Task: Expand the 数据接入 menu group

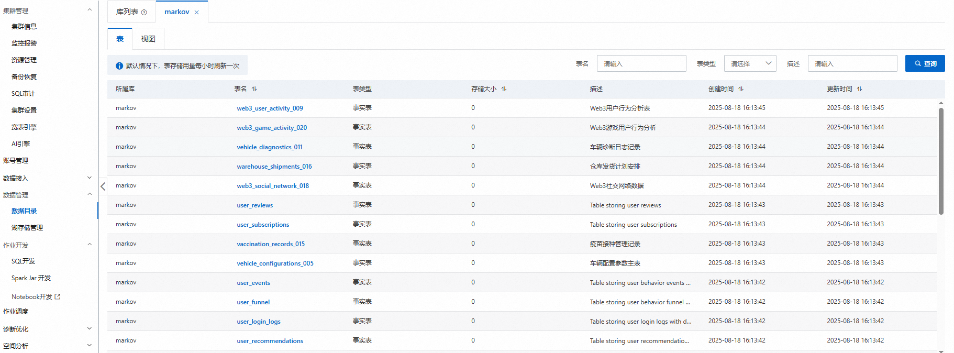Action: pyautogui.click(x=90, y=178)
